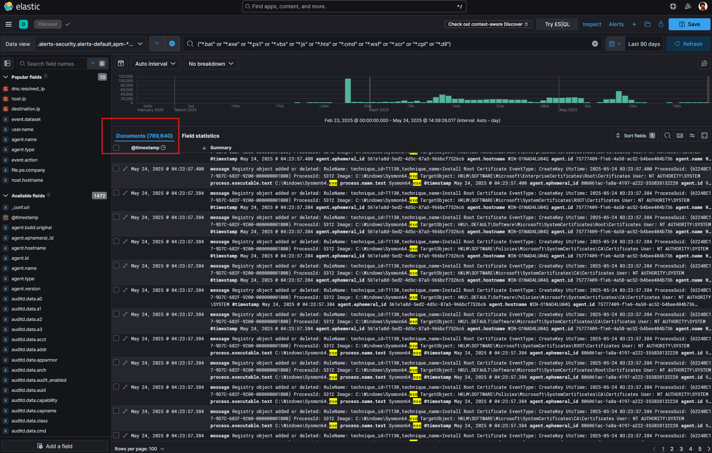Open the Auto interval dropdown
Image resolution: width=712 pixels, height=453 pixels.
pyautogui.click(x=155, y=63)
